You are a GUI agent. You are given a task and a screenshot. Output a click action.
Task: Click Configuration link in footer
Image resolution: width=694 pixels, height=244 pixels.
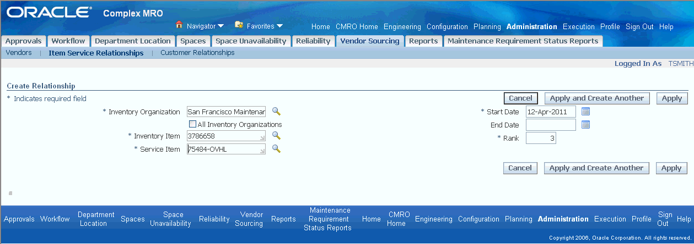[478, 219]
